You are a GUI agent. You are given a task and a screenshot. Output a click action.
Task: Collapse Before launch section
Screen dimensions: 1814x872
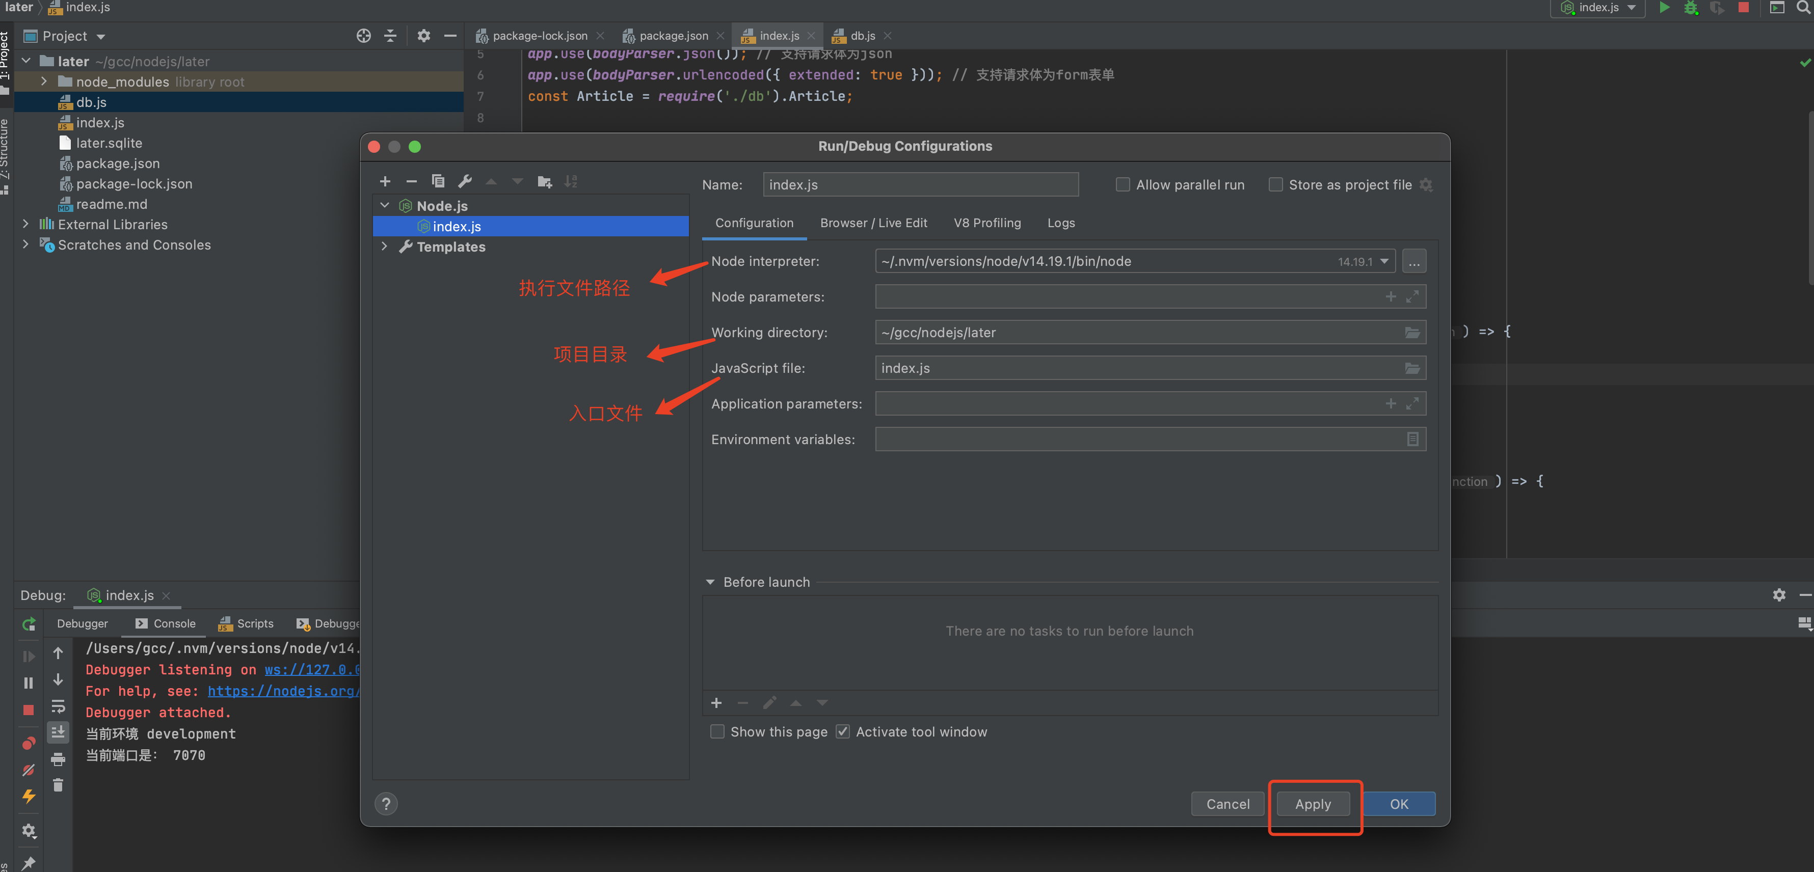(x=710, y=582)
